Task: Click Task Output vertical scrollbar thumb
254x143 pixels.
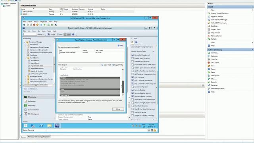Action: (x=123, y=87)
